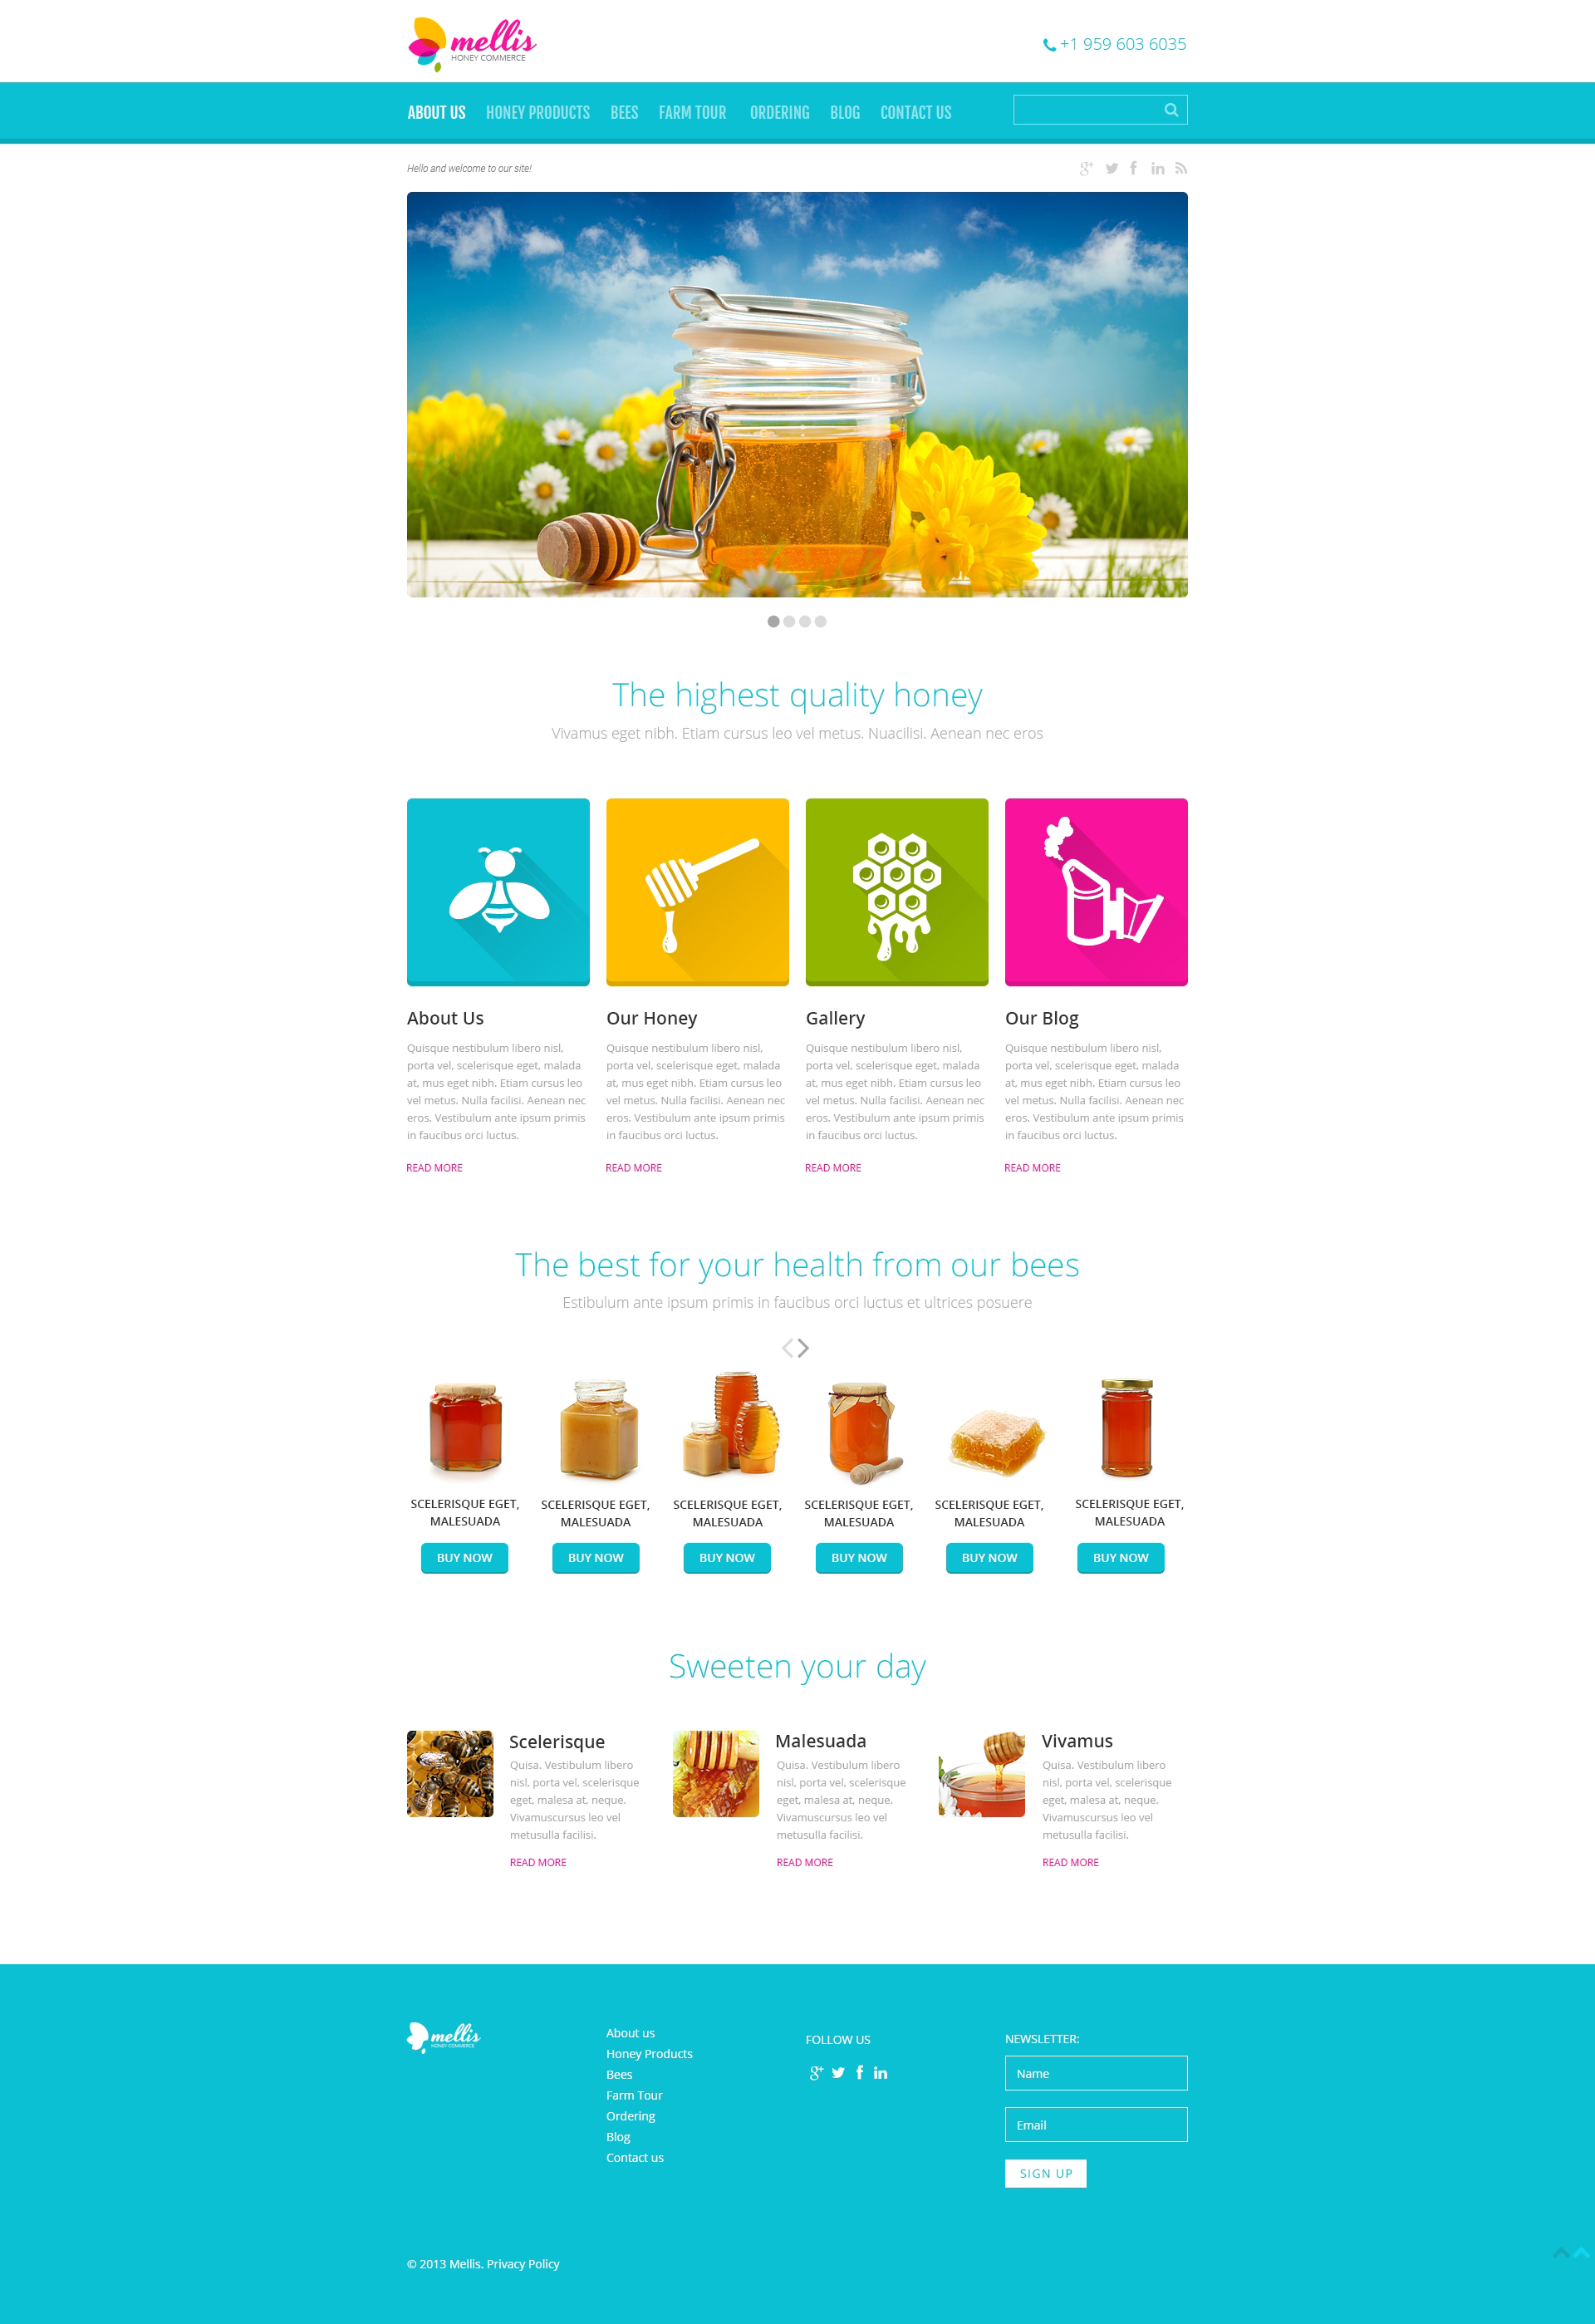
Task: Click the honey dipper icon for Our Honey
Action: [x=698, y=892]
